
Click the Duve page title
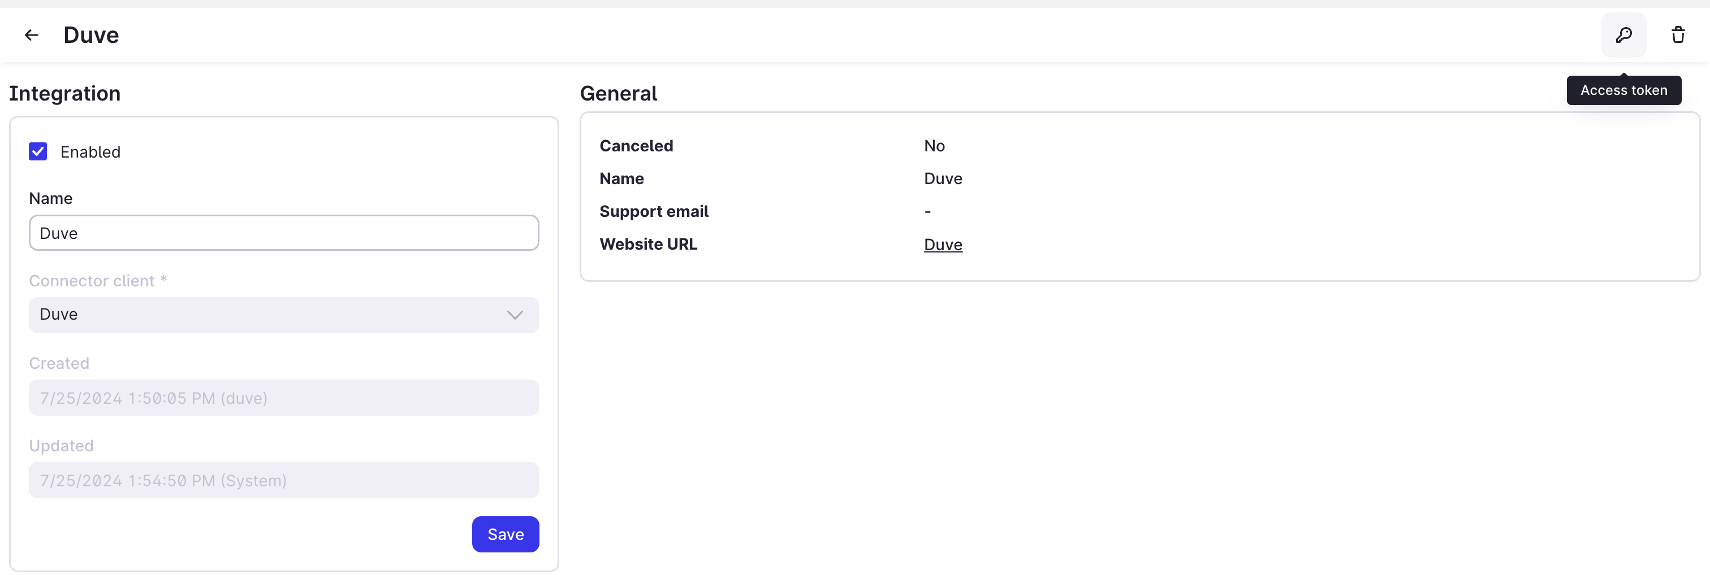coord(91,34)
